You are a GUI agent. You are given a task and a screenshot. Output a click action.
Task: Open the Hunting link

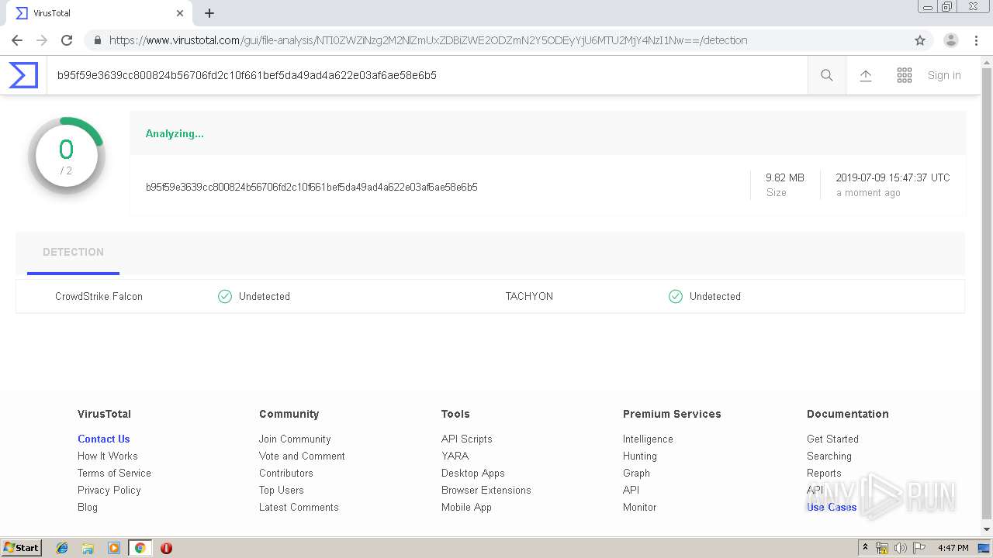click(640, 456)
